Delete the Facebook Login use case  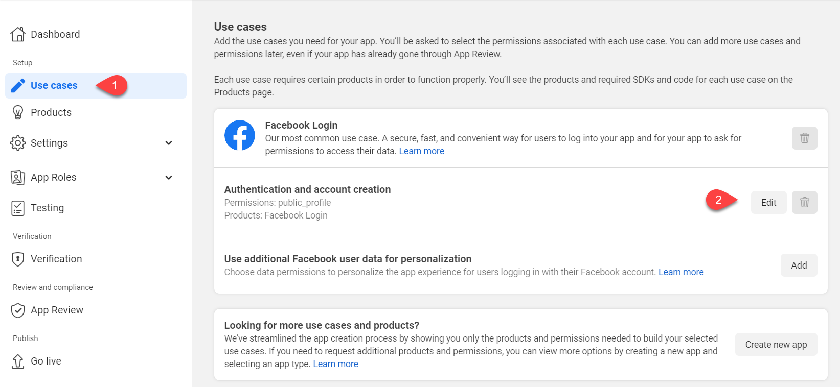804,138
